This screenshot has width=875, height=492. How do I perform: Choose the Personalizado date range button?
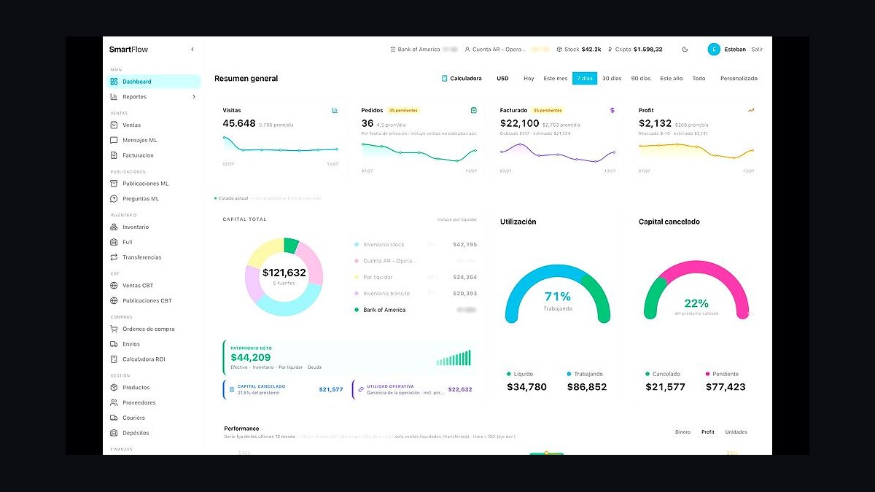click(739, 79)
